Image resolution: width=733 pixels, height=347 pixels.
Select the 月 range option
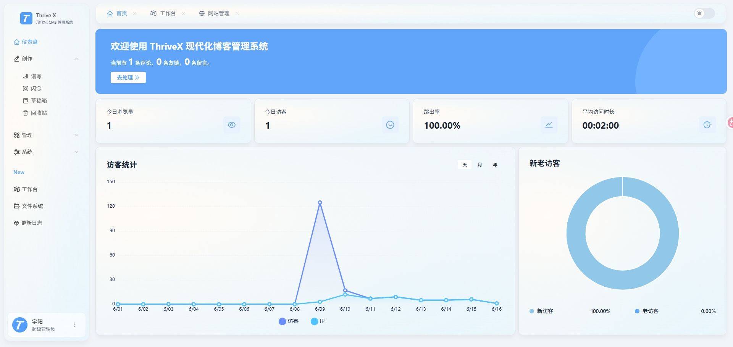(480, 165)
